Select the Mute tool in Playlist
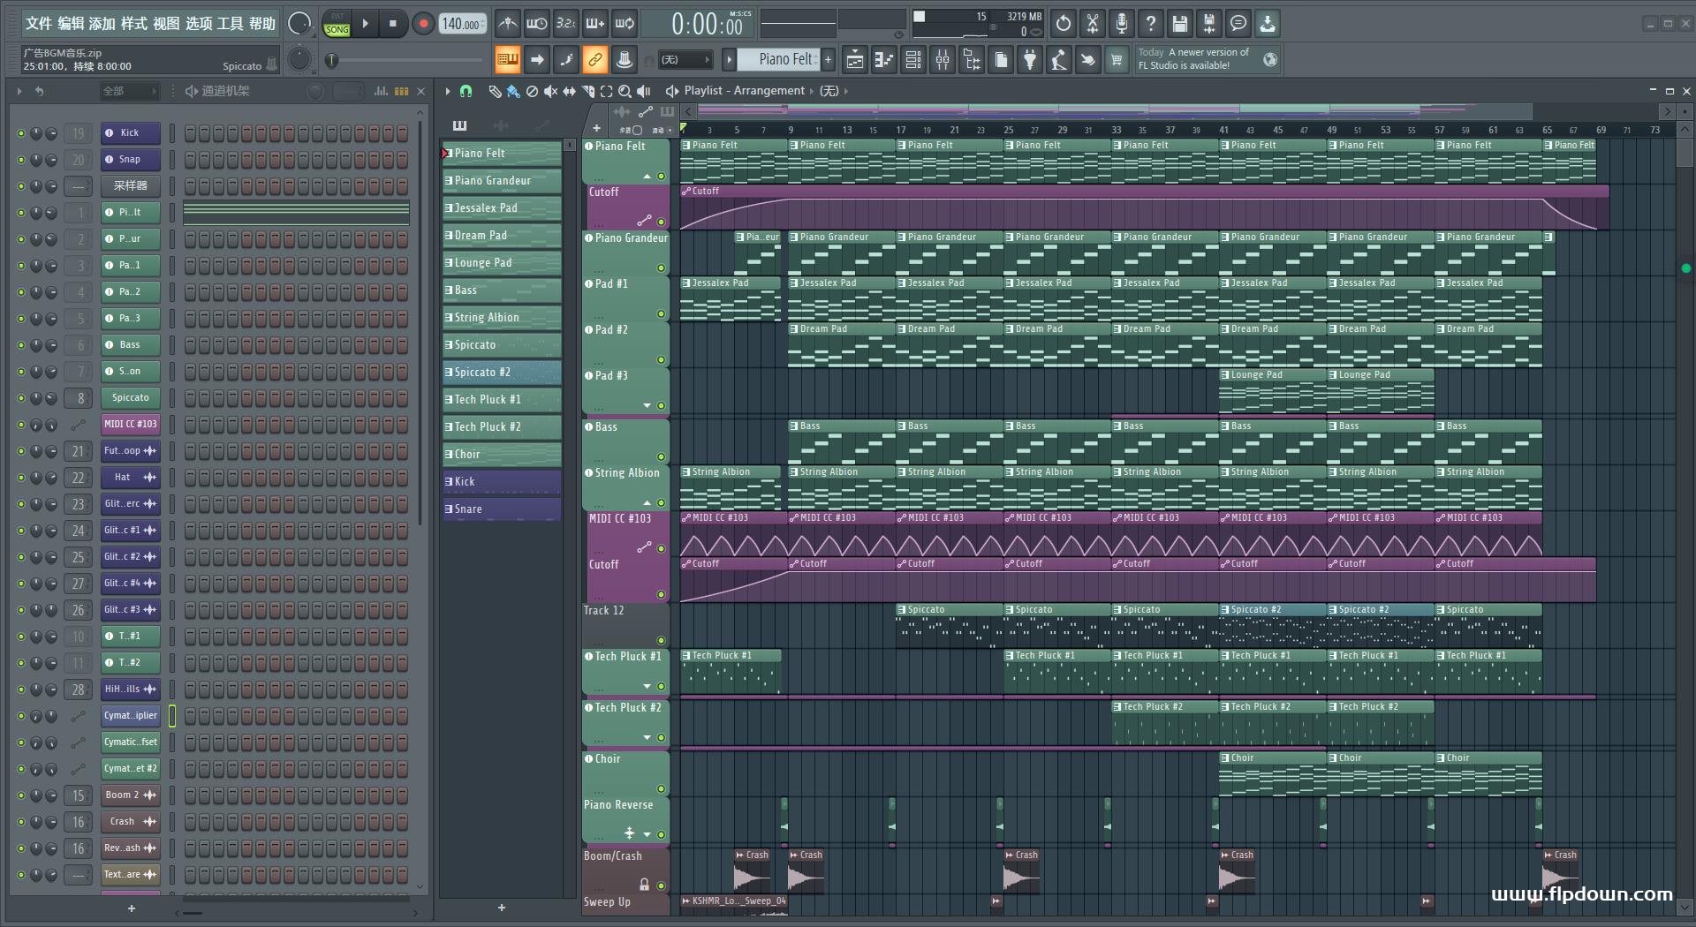 pos(550,91)
